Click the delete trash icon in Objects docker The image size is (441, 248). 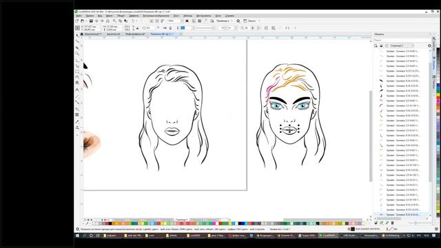[392, 223]
